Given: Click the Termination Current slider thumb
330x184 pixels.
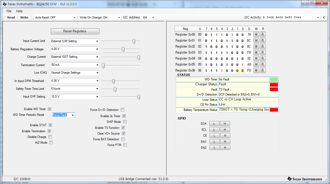Looking at the screenshot, I should pyautogui.click(x=103, y=65).
